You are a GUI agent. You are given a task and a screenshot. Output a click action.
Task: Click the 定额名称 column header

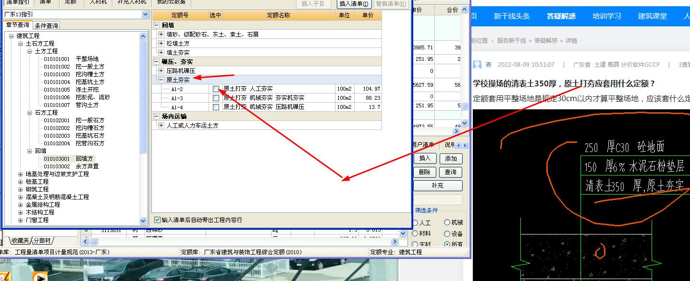tap(279, 15)
